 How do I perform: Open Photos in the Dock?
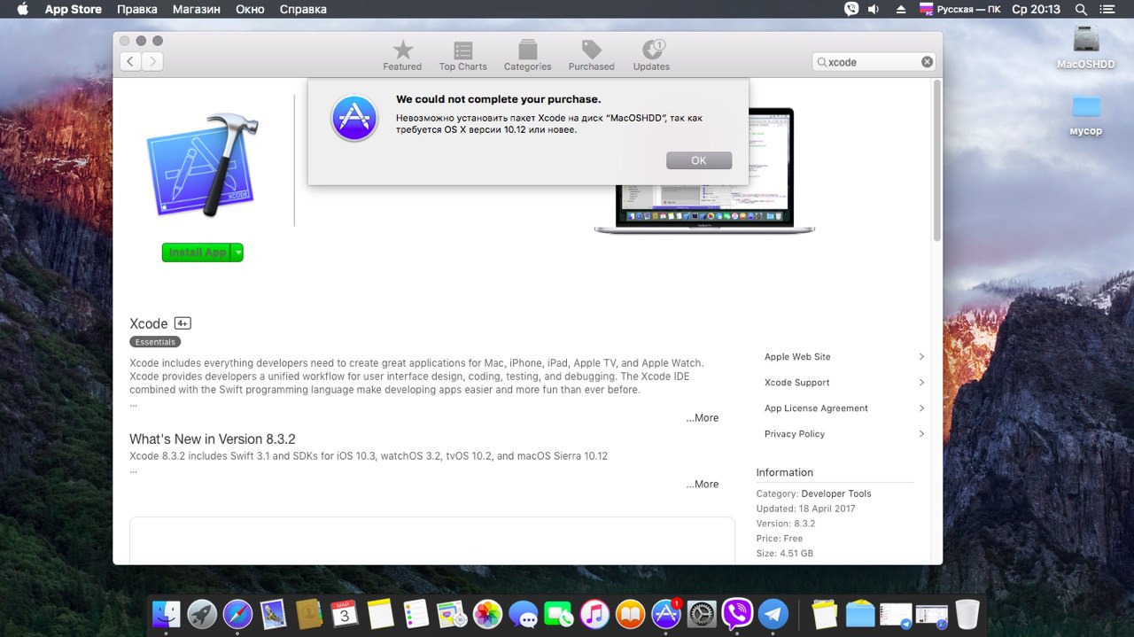[x=487, y=614]
